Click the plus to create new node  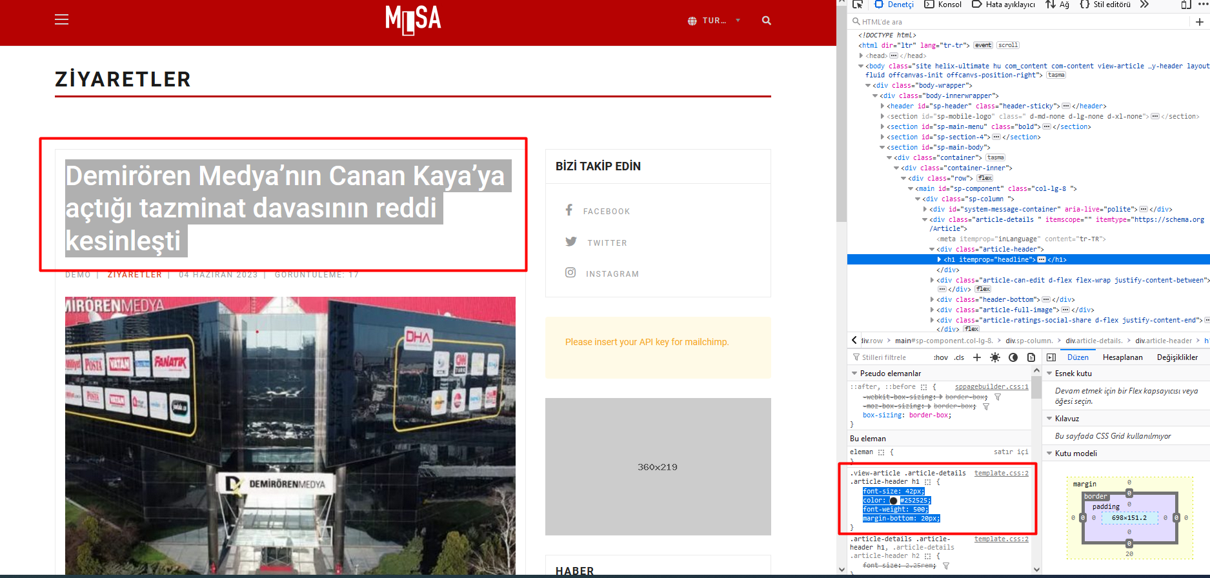point(1199,22)
